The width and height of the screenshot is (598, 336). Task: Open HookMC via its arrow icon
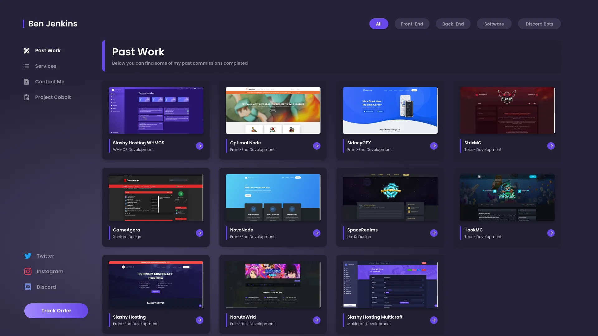[x=551, y=233]
